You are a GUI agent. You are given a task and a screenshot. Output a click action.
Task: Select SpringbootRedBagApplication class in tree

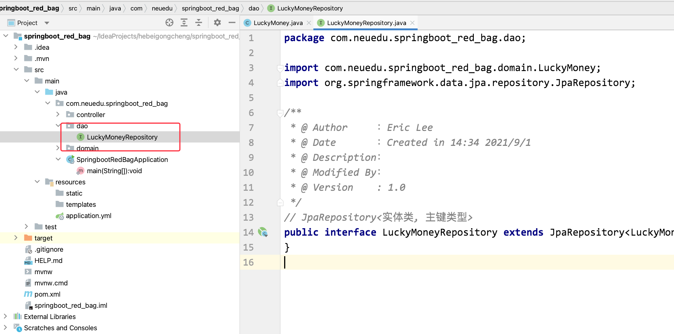(x=122, y=160)
